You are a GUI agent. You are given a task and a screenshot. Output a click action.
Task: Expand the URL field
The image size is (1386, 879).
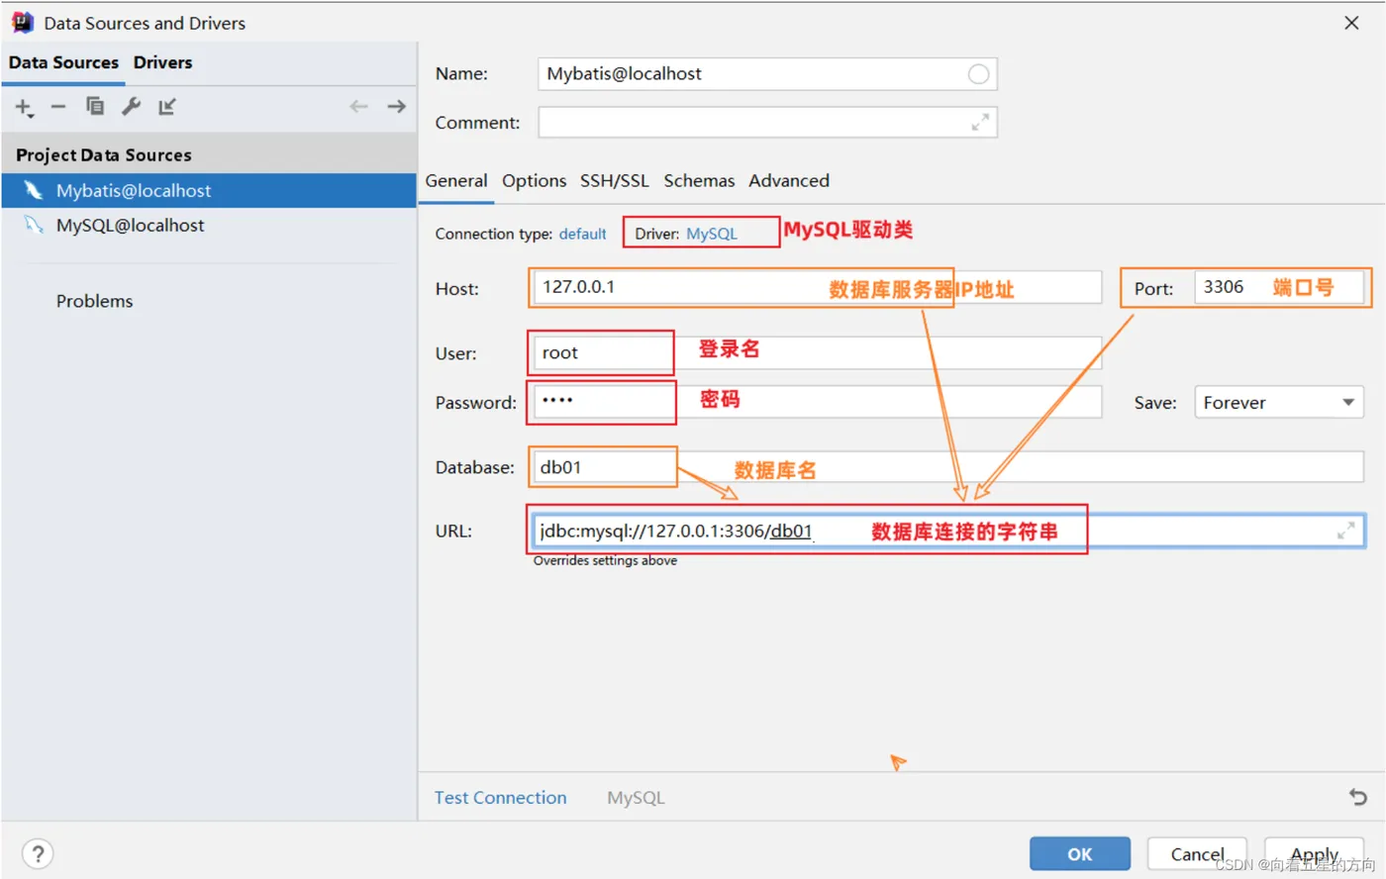pos(1345,532)
